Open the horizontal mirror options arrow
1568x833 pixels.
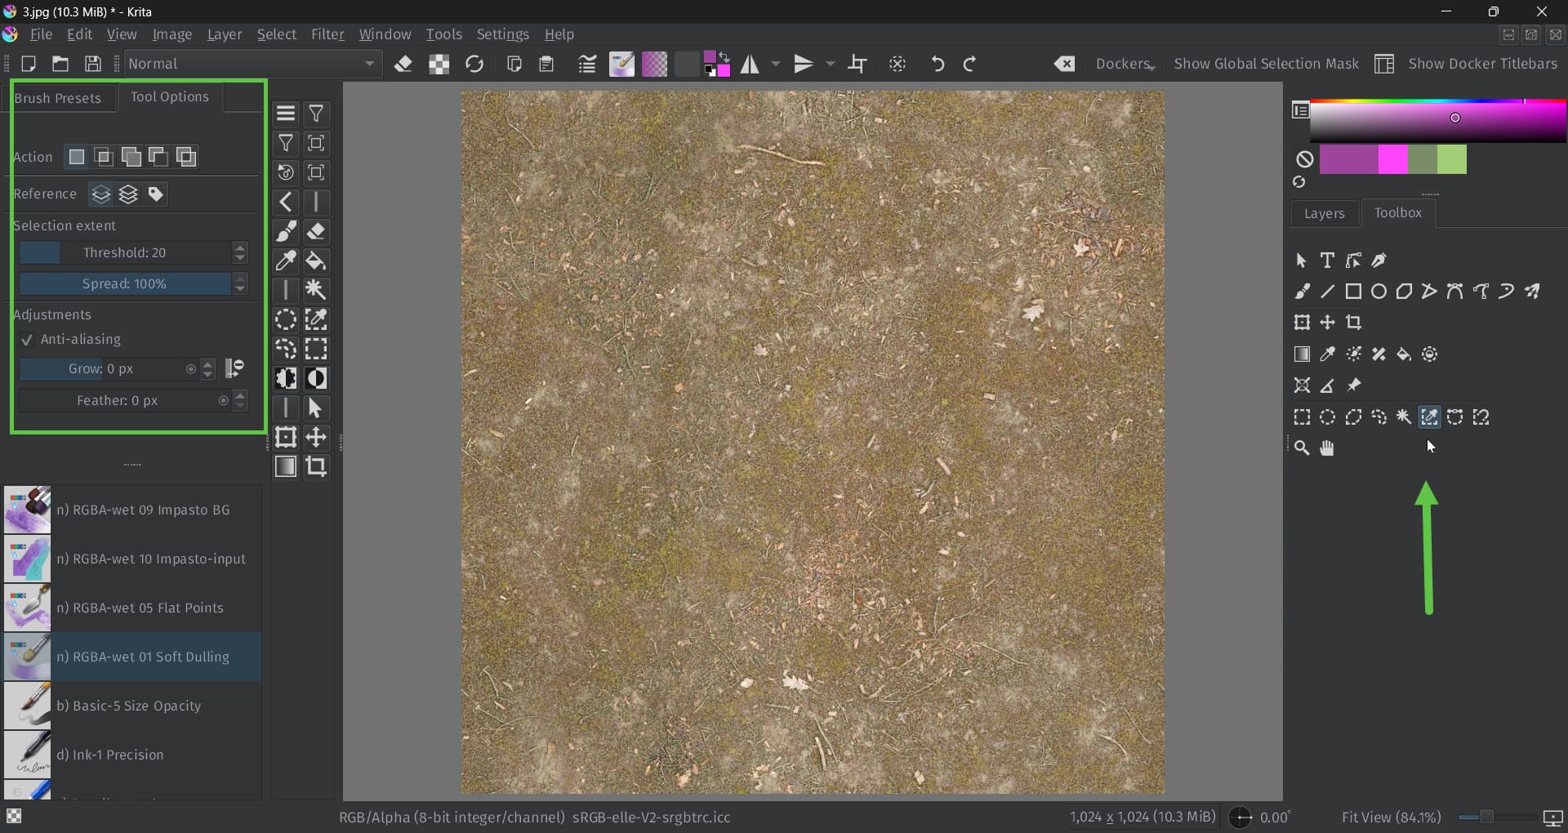click(x=776, y=64)
